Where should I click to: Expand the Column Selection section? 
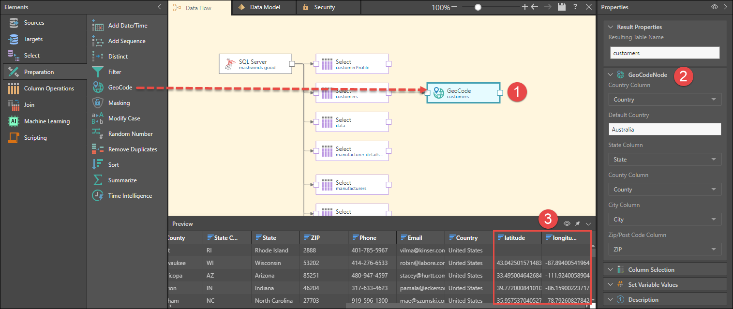651,270
